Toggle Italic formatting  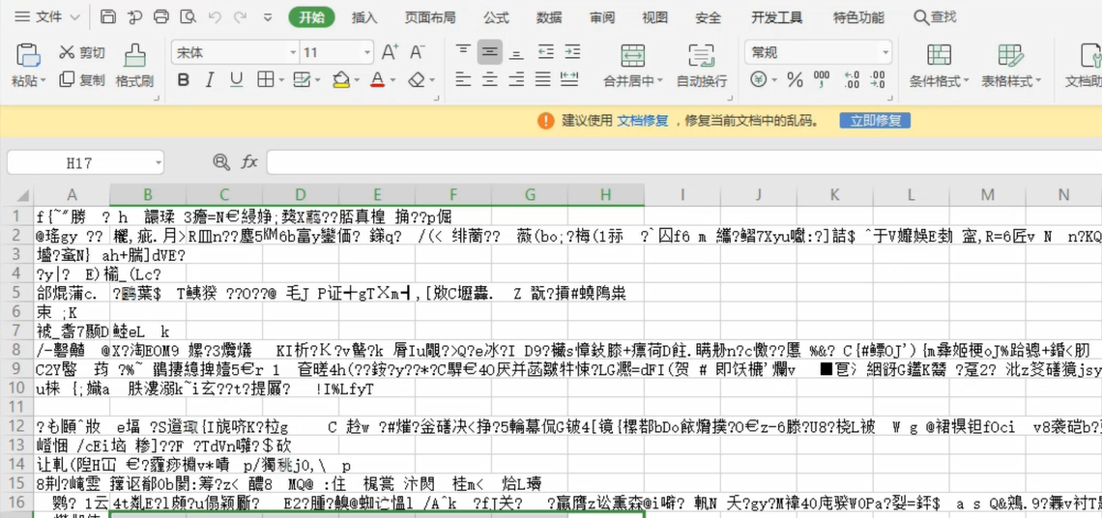click(x=210, y=80)
